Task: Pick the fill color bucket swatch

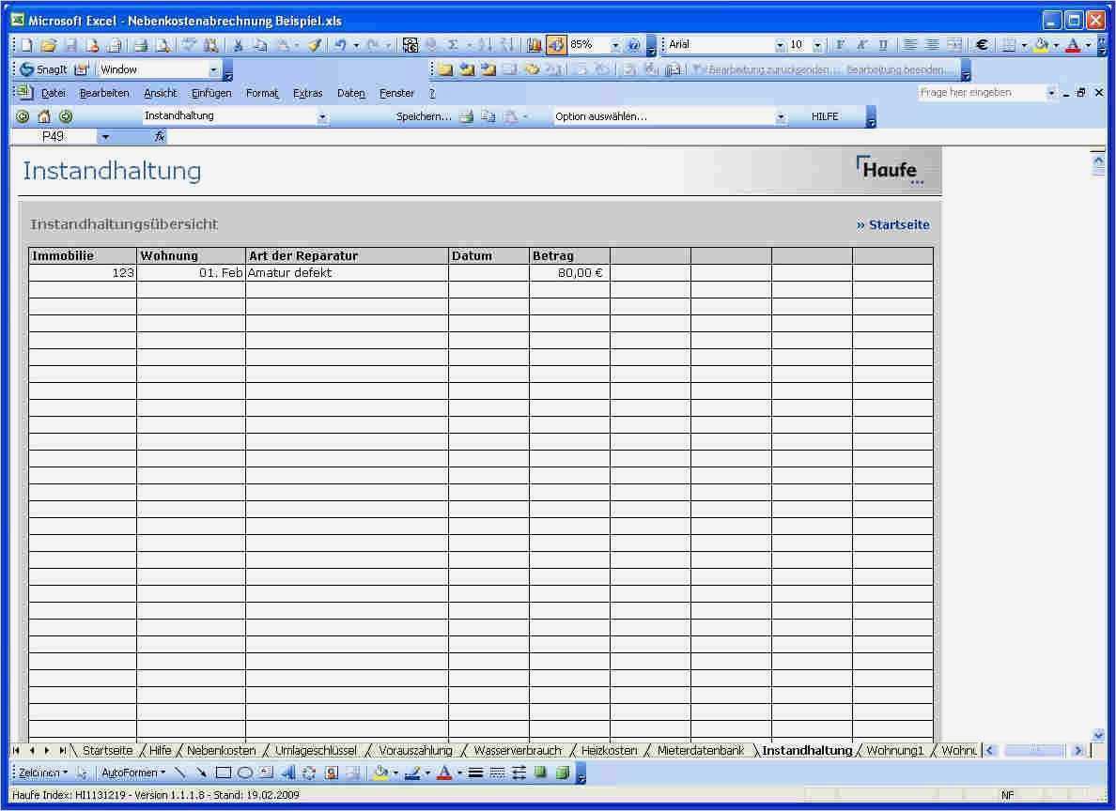Action: point(1041,46)
